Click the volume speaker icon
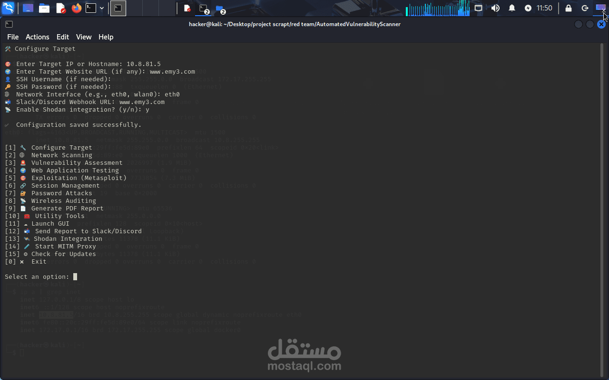 (495, 8)
